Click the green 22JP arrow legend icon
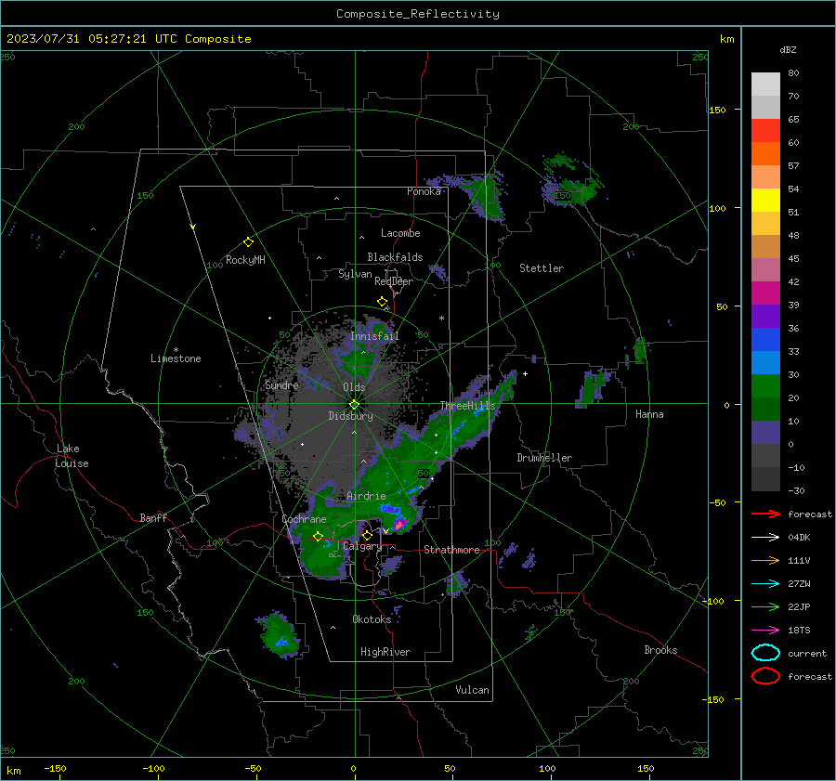Viewport: 836px width, 781px height. point(765,606)
